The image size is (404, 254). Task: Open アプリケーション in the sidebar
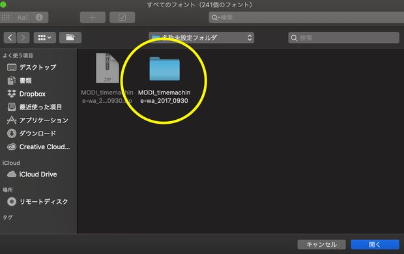click(x=38, y=120)
